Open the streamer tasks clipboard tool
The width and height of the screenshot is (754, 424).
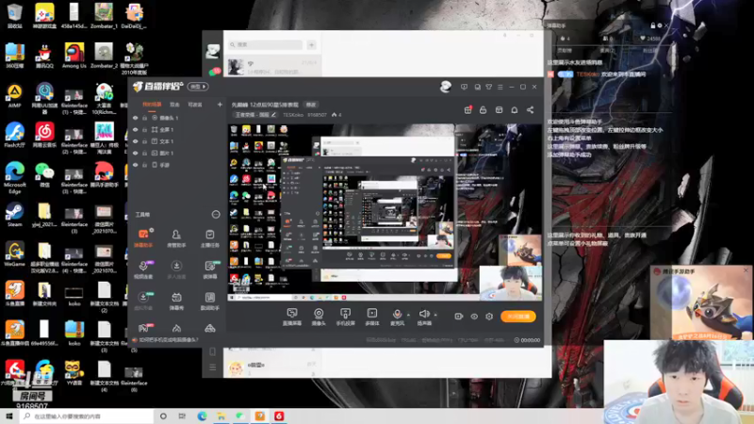click(x=209, y=238)
